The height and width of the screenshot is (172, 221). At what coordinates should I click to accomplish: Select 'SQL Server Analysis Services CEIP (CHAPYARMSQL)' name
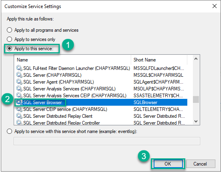click(75, 96)
